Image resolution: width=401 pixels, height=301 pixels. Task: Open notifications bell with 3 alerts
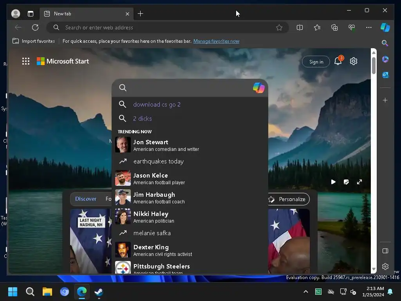tap(338, 61)
